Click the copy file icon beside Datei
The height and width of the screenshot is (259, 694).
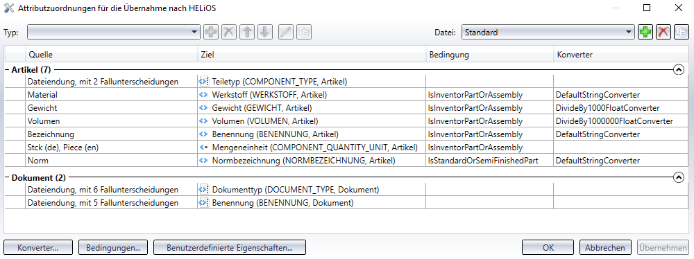point(682,33)
